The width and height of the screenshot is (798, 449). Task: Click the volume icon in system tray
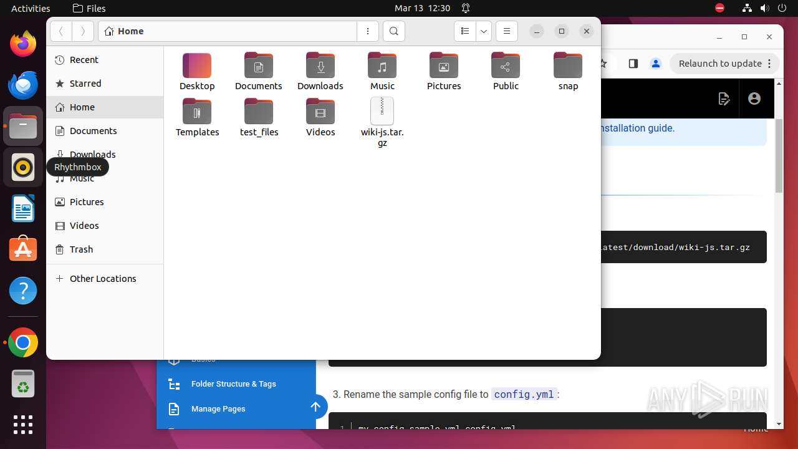764,9
